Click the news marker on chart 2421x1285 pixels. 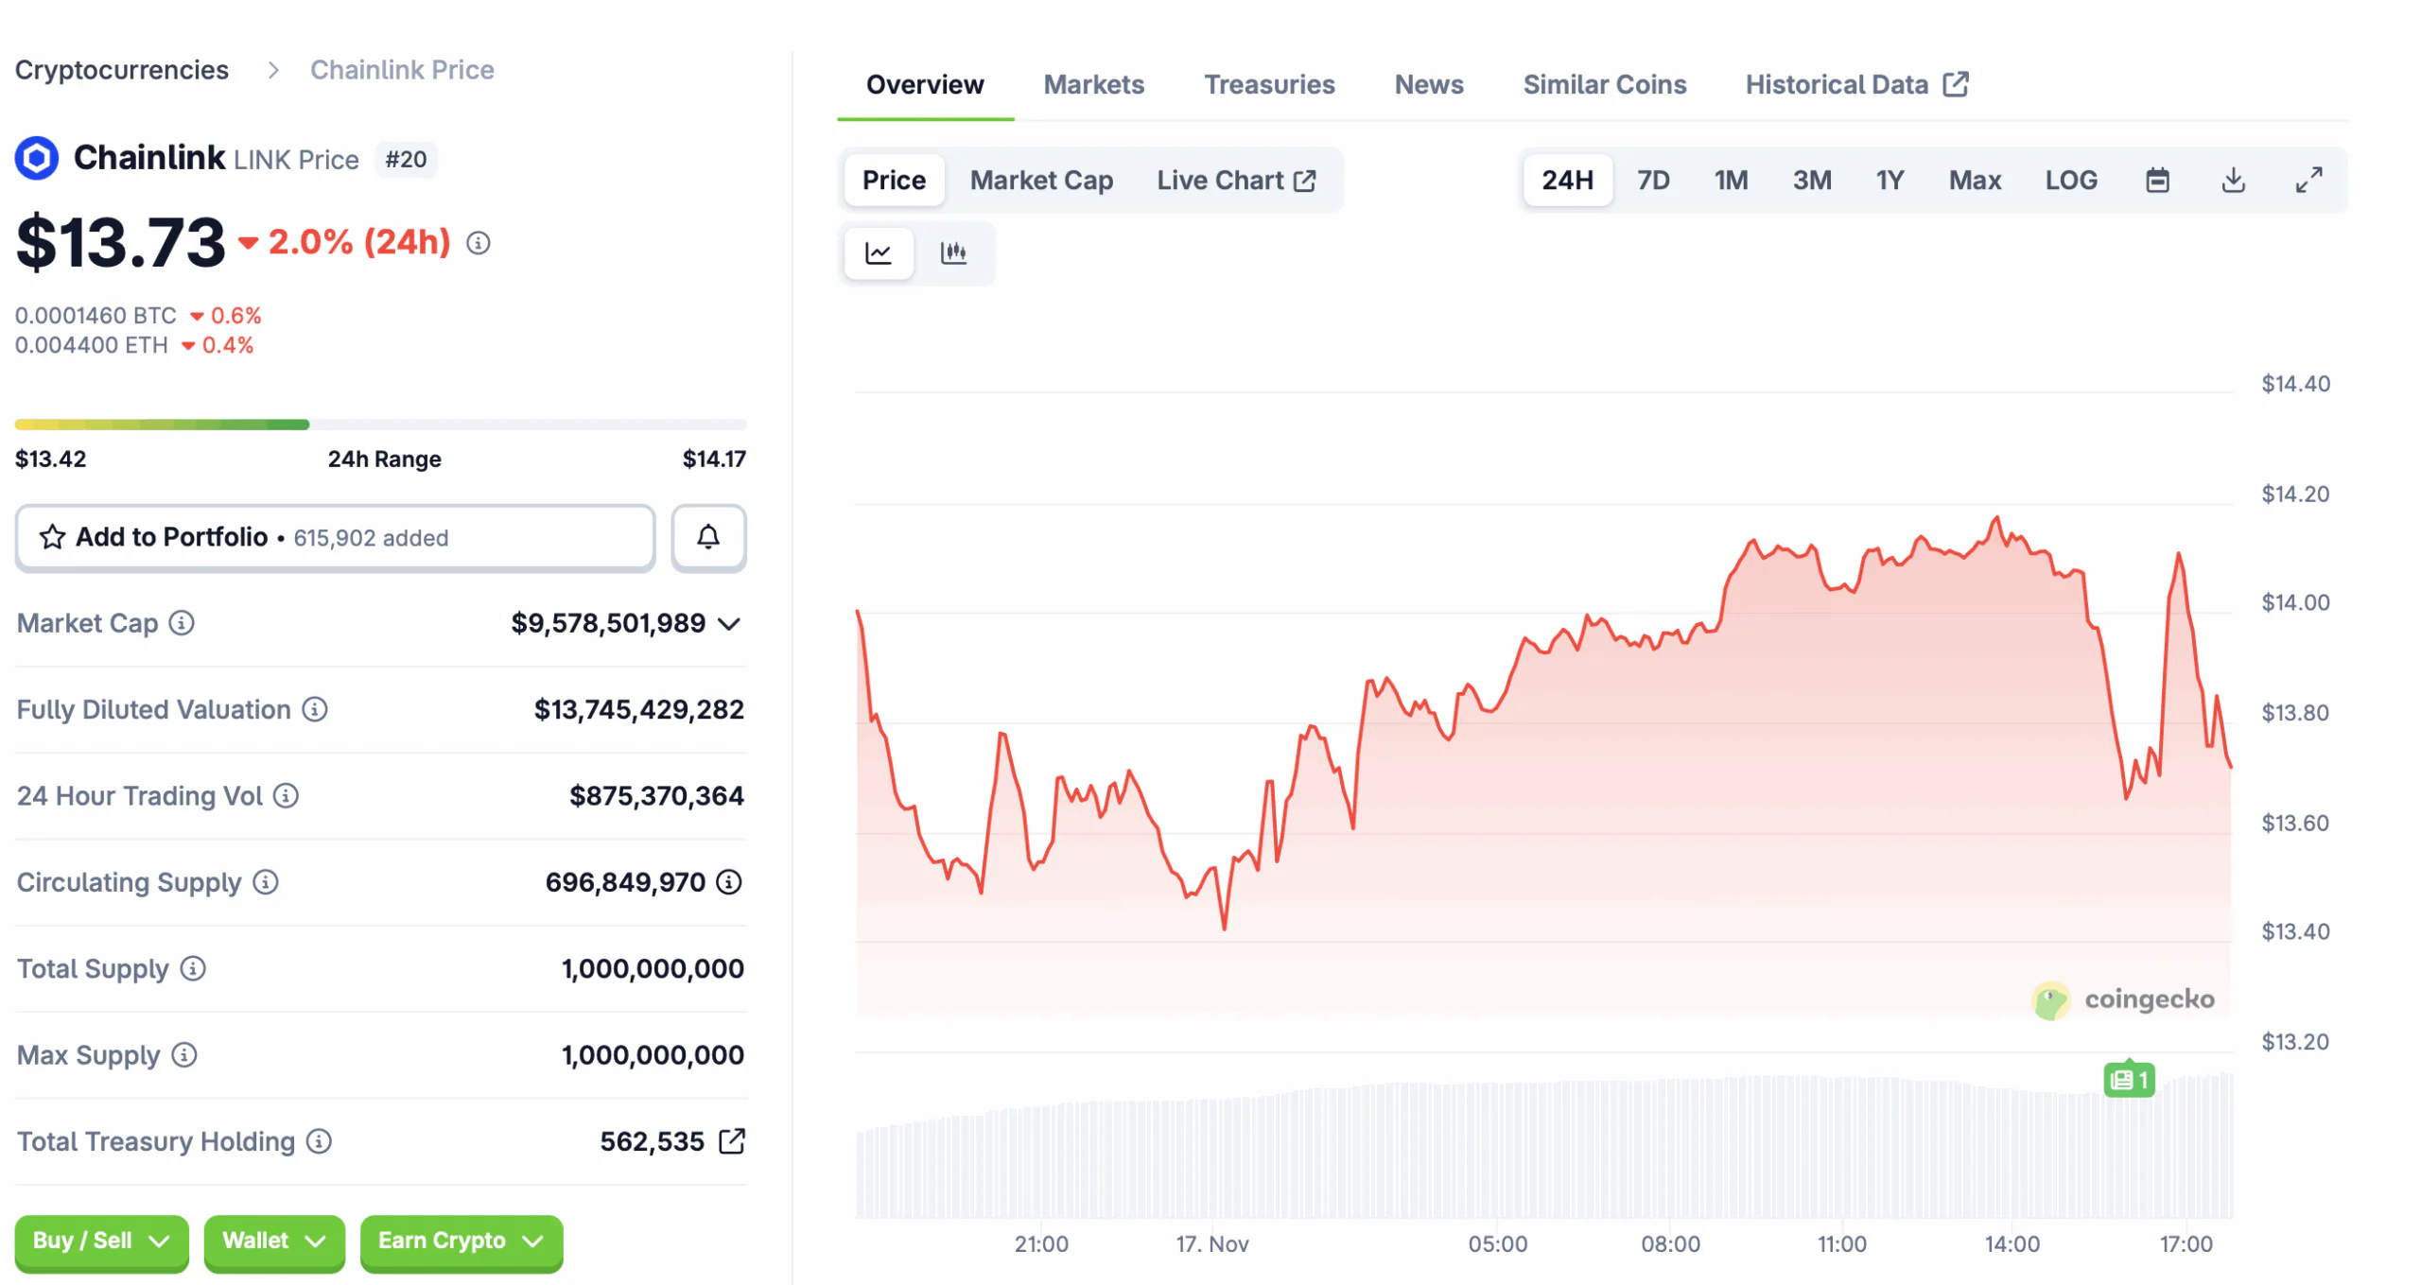click(x=2128, y=1080)
